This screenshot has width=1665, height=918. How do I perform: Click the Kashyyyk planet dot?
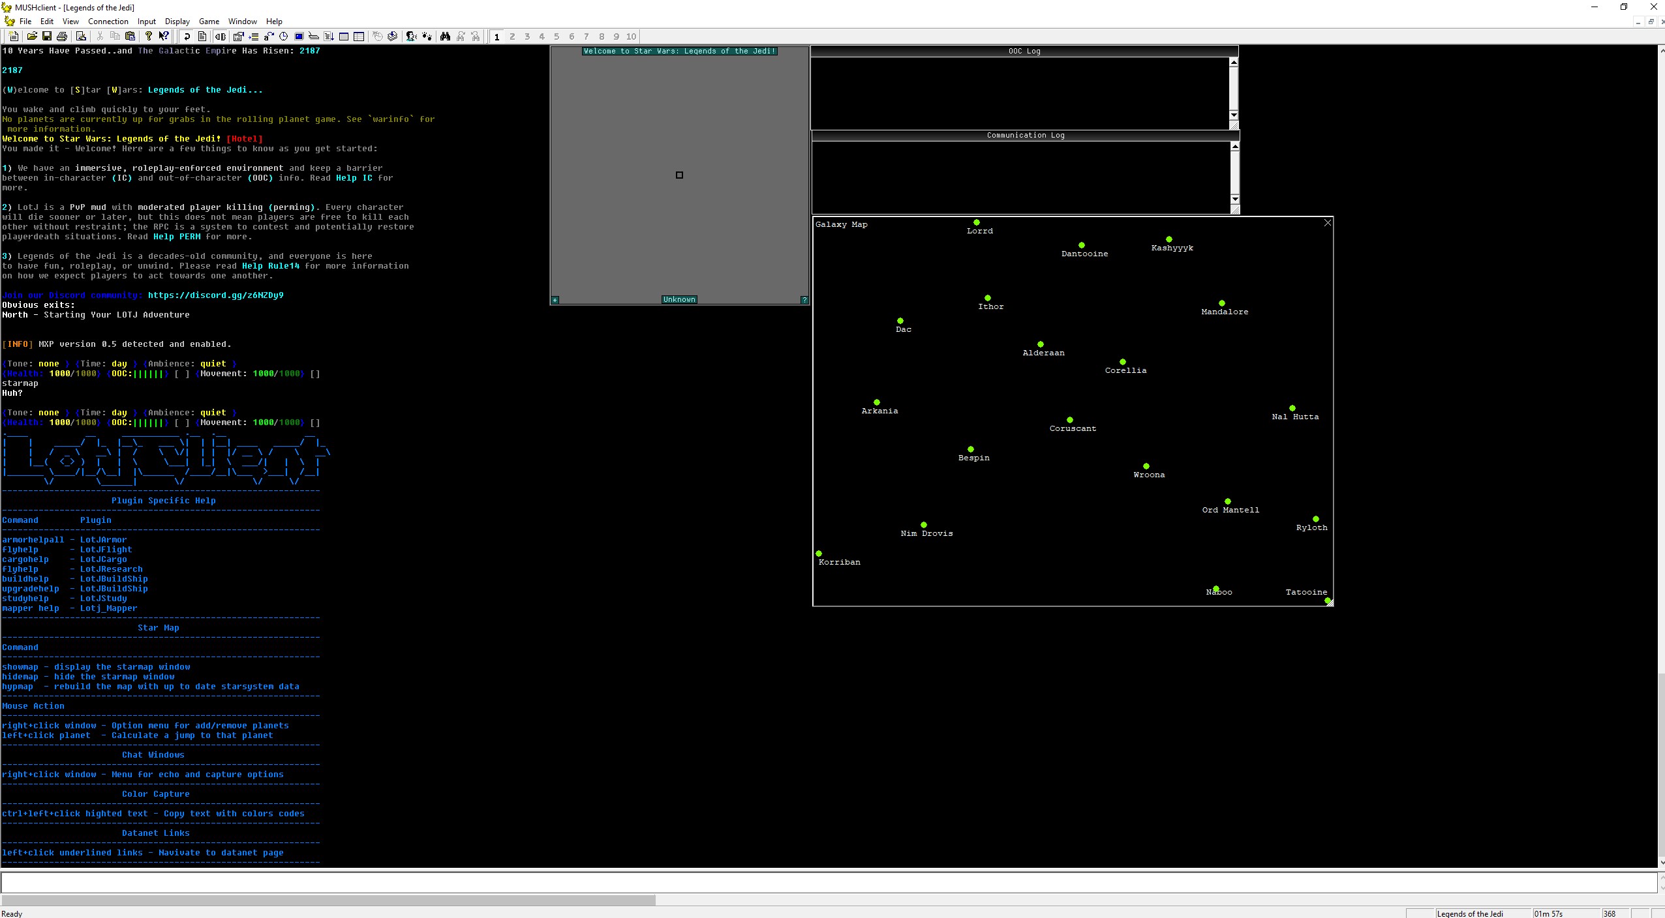click(x=1169, y=239)
